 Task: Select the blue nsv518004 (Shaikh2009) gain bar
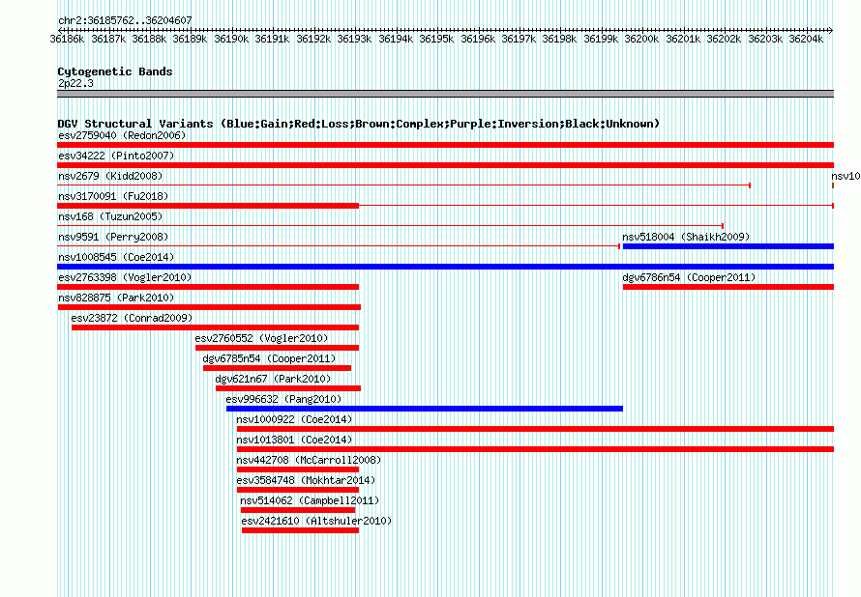tap(728, 246)
